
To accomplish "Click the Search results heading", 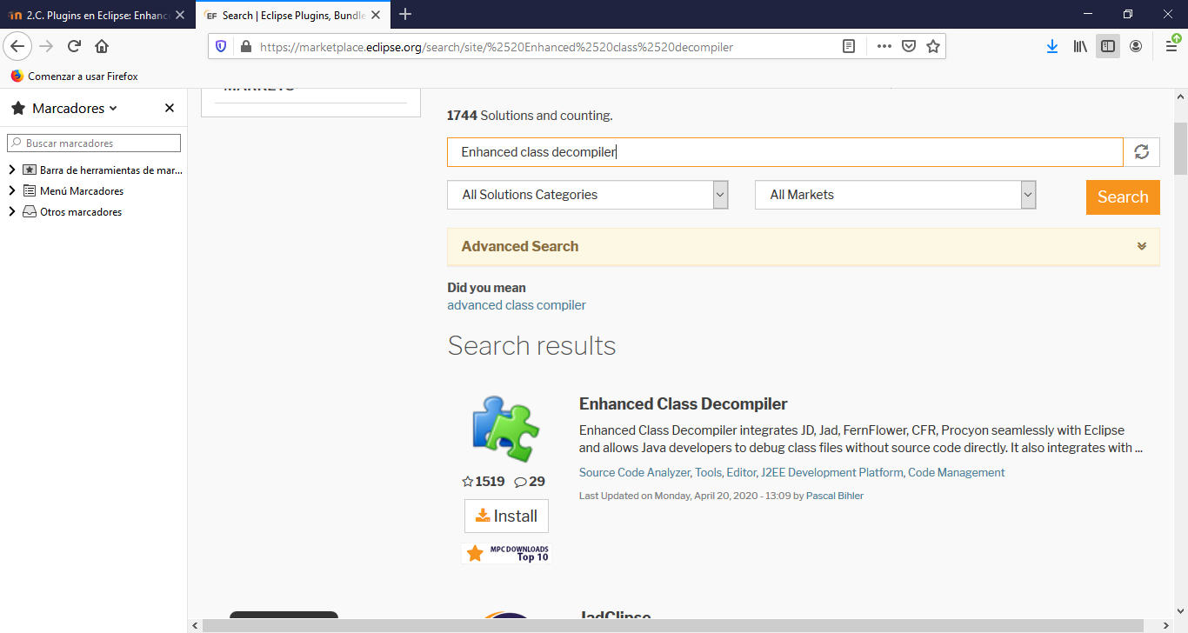I will click(x=531, y=346).
